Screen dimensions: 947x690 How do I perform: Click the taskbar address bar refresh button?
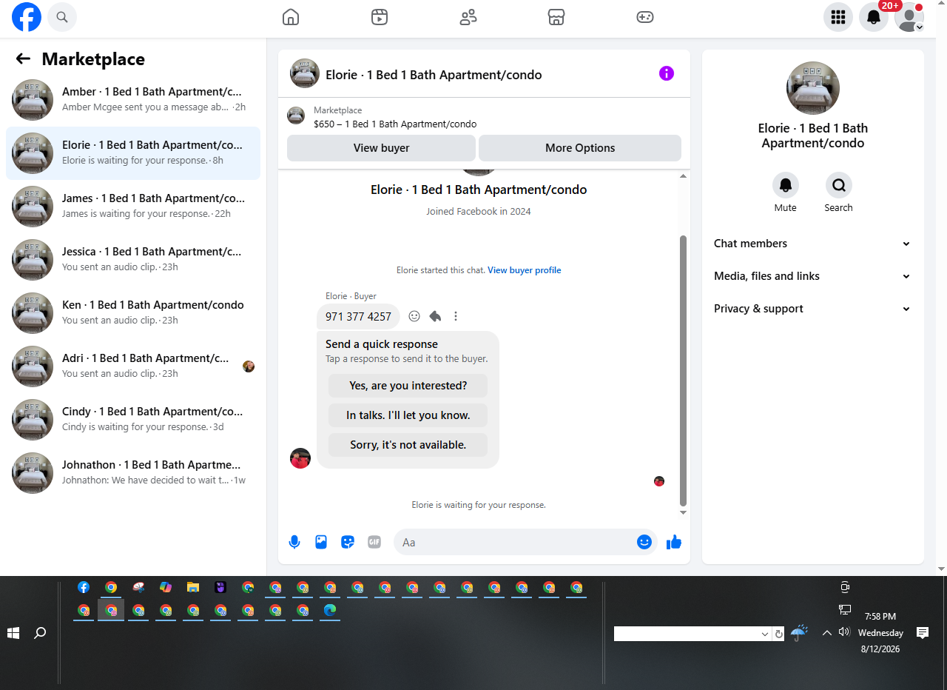(778, 634)
